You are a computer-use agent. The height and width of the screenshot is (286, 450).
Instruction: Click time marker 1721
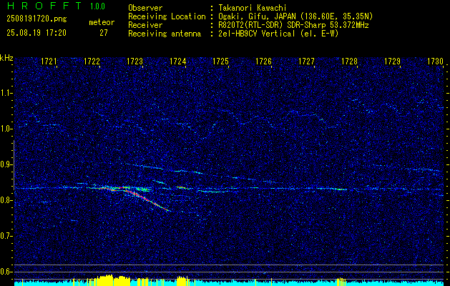[49, 61]
